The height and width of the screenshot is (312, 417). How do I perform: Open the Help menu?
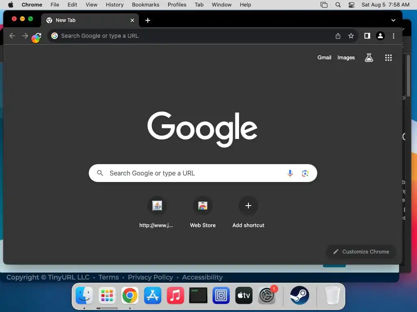tap(245, 5)
